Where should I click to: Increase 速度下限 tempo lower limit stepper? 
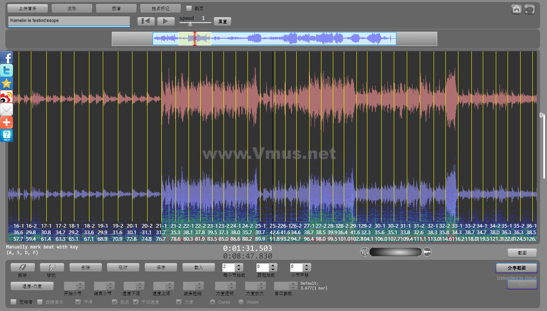141,284
